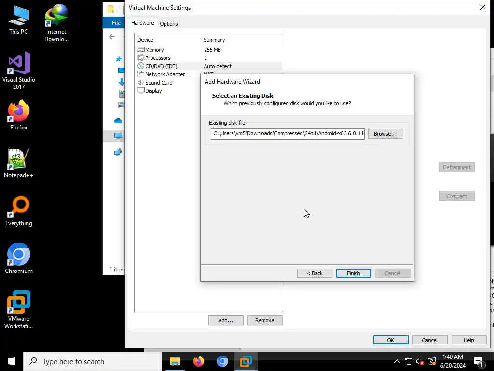This screenshot has height=371, width=494.
Task: Click Downloads arrow icon in Explorer sidebar
Action: 121,82
